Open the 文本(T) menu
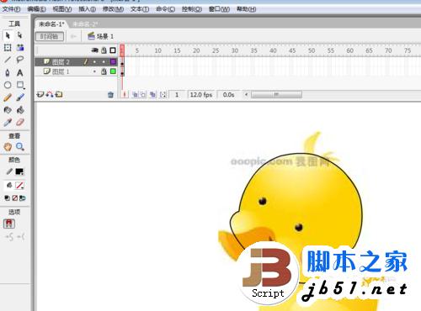 140,9
